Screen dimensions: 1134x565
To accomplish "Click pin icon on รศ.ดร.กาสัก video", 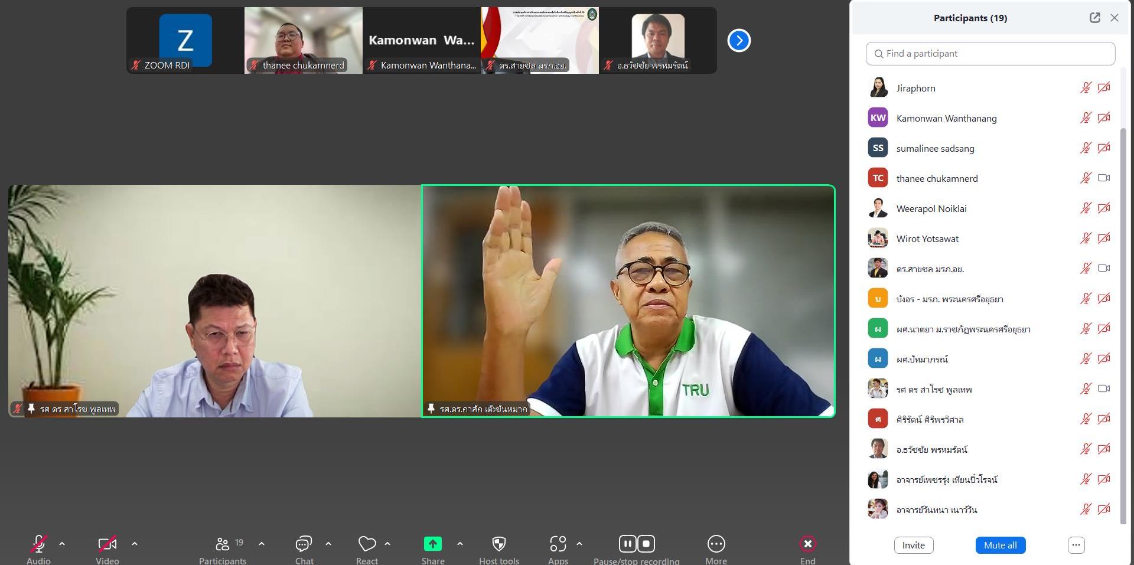I will 431,408.
